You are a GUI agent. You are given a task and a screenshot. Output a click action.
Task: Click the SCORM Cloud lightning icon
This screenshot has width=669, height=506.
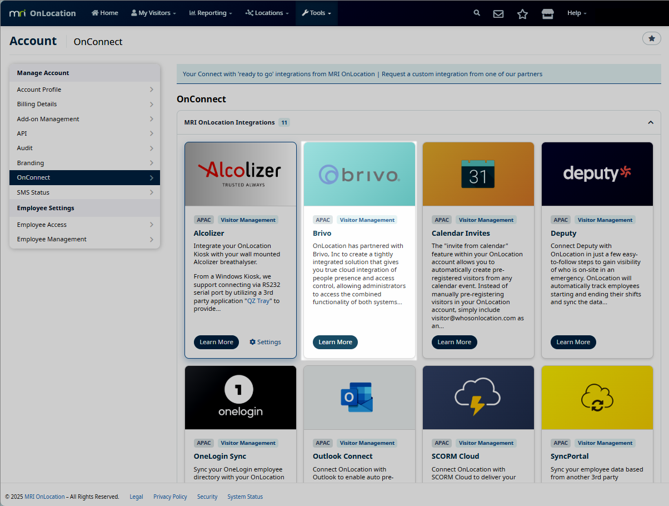click(x=478, y=397)
